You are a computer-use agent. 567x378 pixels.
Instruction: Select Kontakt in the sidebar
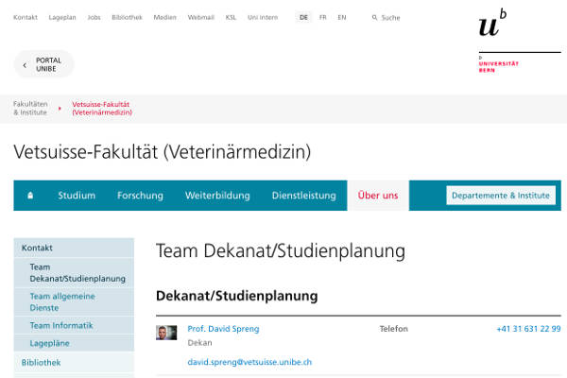point(74,248)
